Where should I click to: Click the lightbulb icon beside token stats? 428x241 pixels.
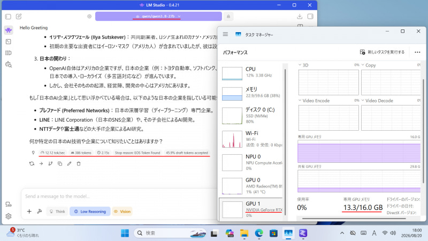click(33, 153)
